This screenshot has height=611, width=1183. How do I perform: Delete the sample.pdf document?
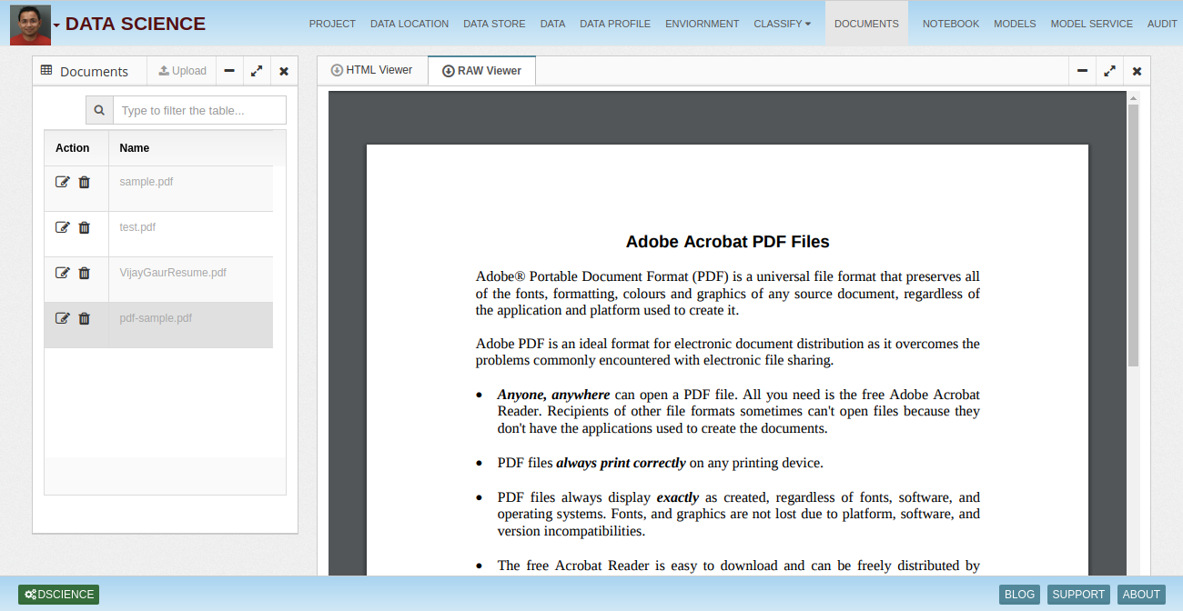[x=85, y=182]
